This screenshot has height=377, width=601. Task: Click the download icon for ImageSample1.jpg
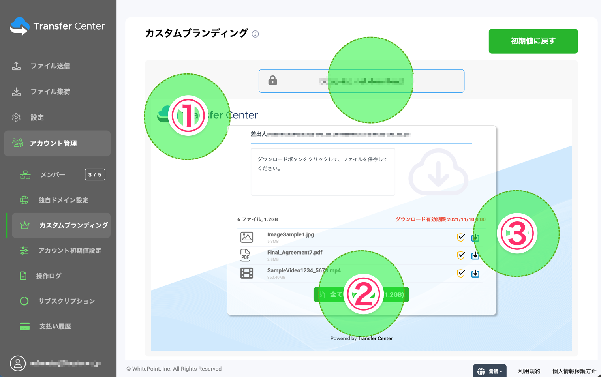tap(475, 238)
